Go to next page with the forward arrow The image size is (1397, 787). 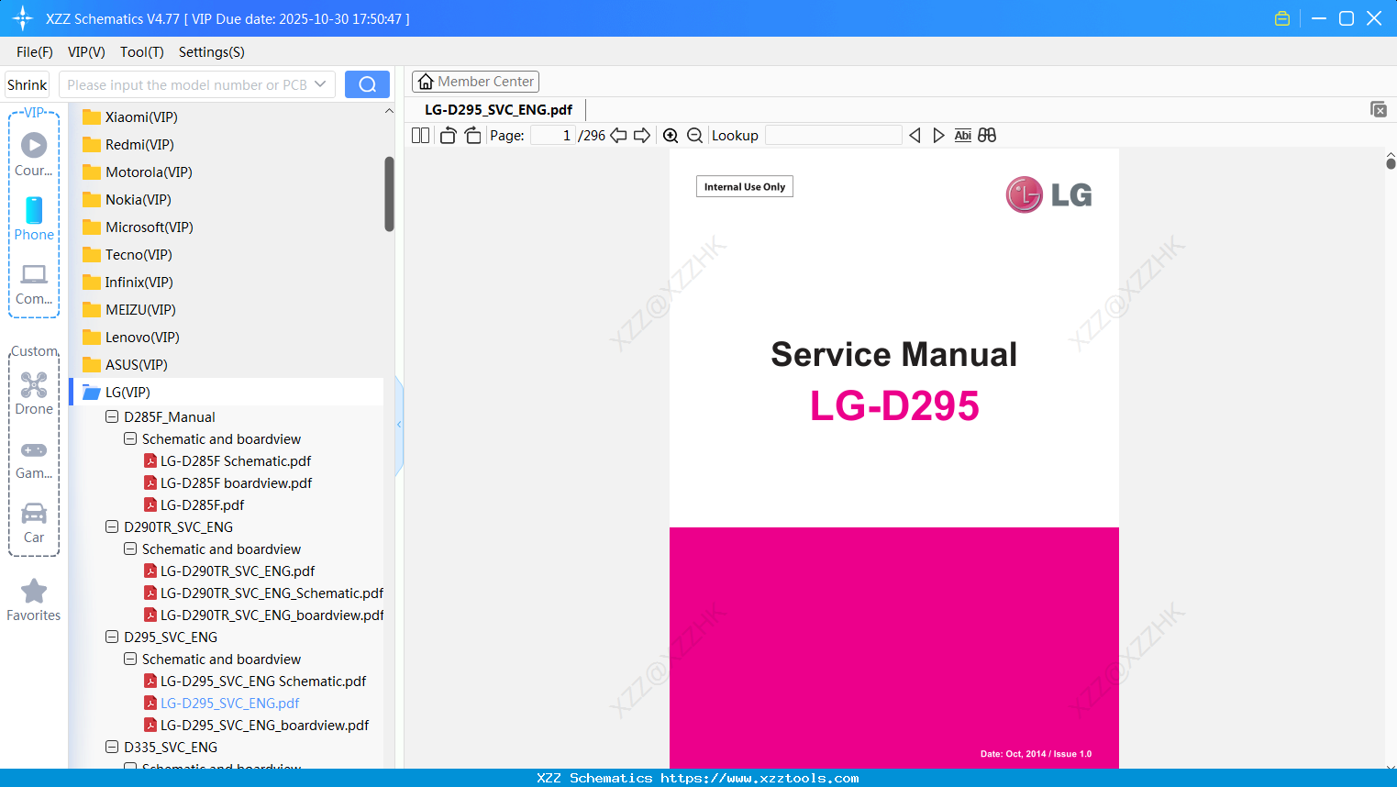642,135
